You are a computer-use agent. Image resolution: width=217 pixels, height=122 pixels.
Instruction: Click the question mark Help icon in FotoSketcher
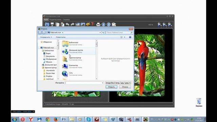point(108,24)
